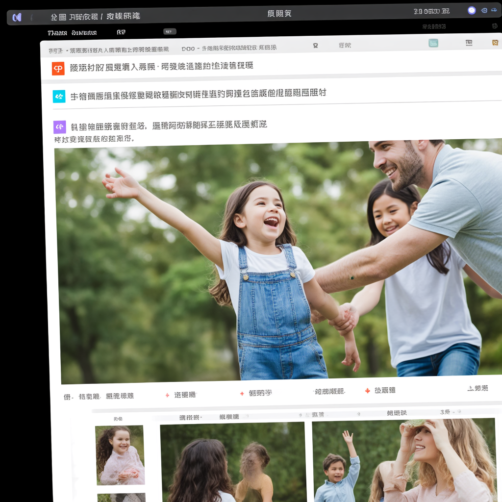Click the teal code-style result icon

tap(59, 96)
